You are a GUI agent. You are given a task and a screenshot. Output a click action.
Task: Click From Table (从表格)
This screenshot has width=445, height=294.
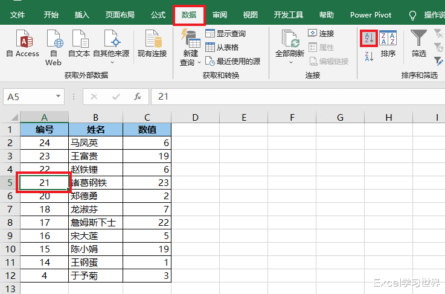(x=222, y=47)
